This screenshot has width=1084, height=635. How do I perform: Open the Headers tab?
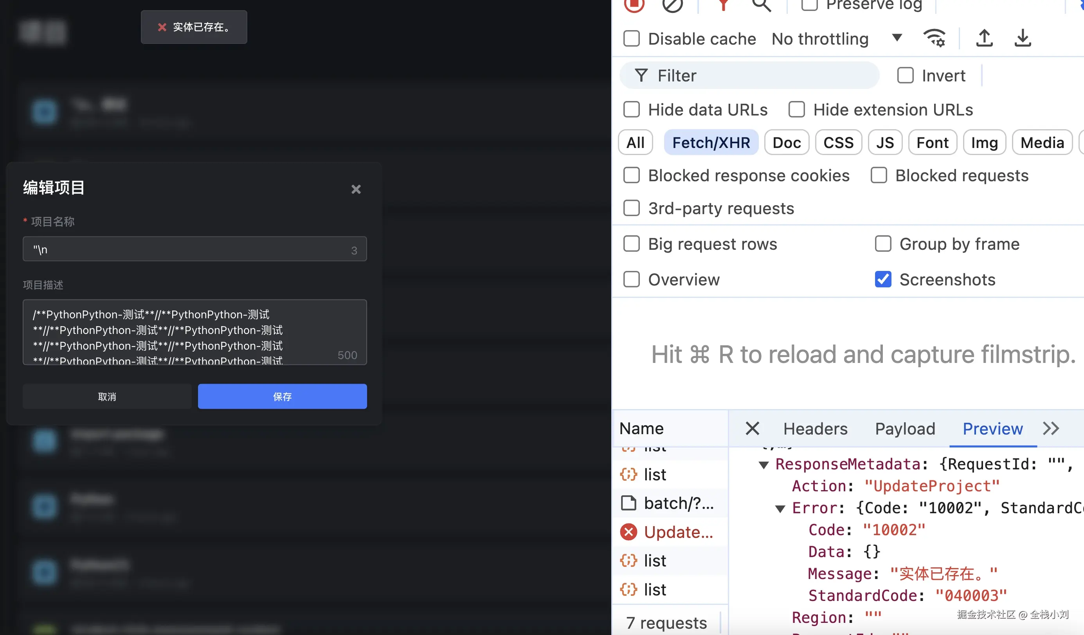click(x=815, y=429)
